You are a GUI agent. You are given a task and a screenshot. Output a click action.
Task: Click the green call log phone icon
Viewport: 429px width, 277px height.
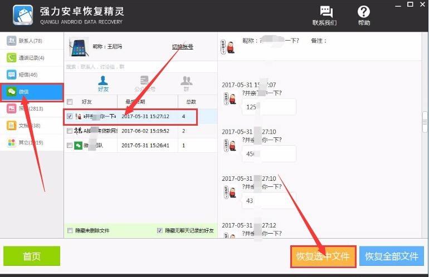[12, 58]
